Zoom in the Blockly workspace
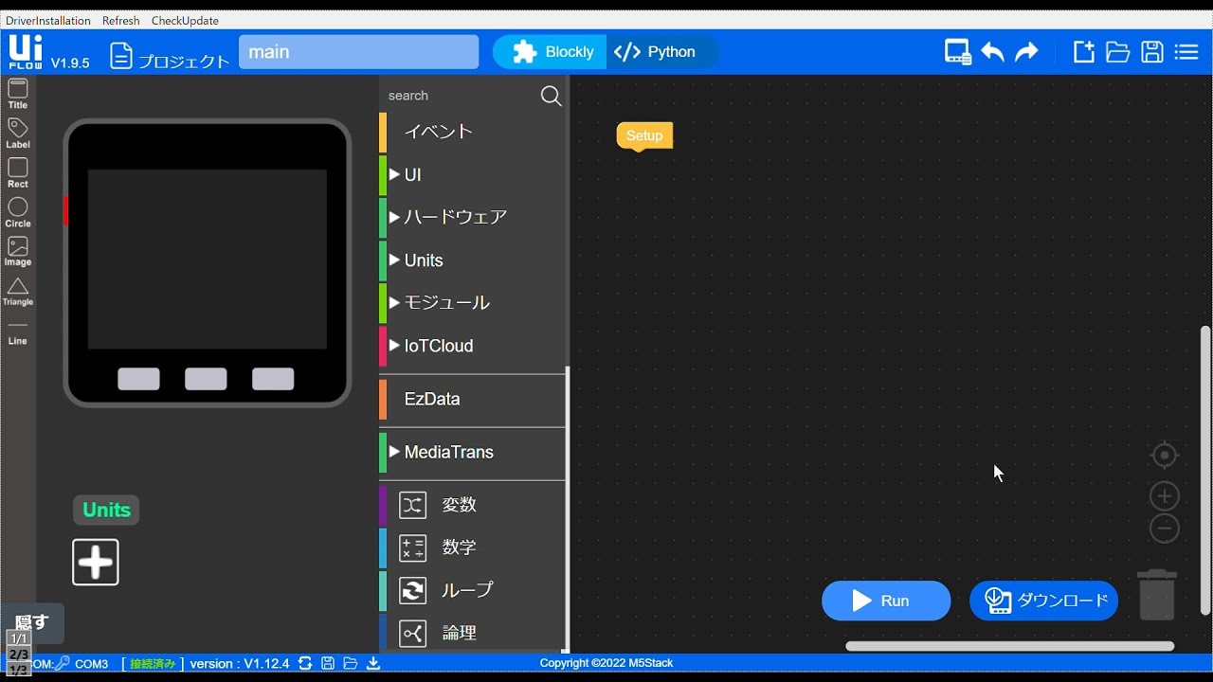 tap(1165, 496)
